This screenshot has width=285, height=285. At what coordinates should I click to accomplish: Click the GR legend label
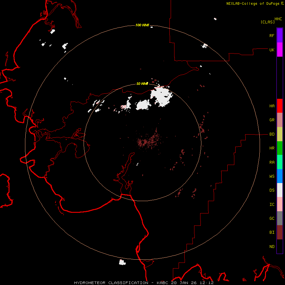[x=272, y=120]
